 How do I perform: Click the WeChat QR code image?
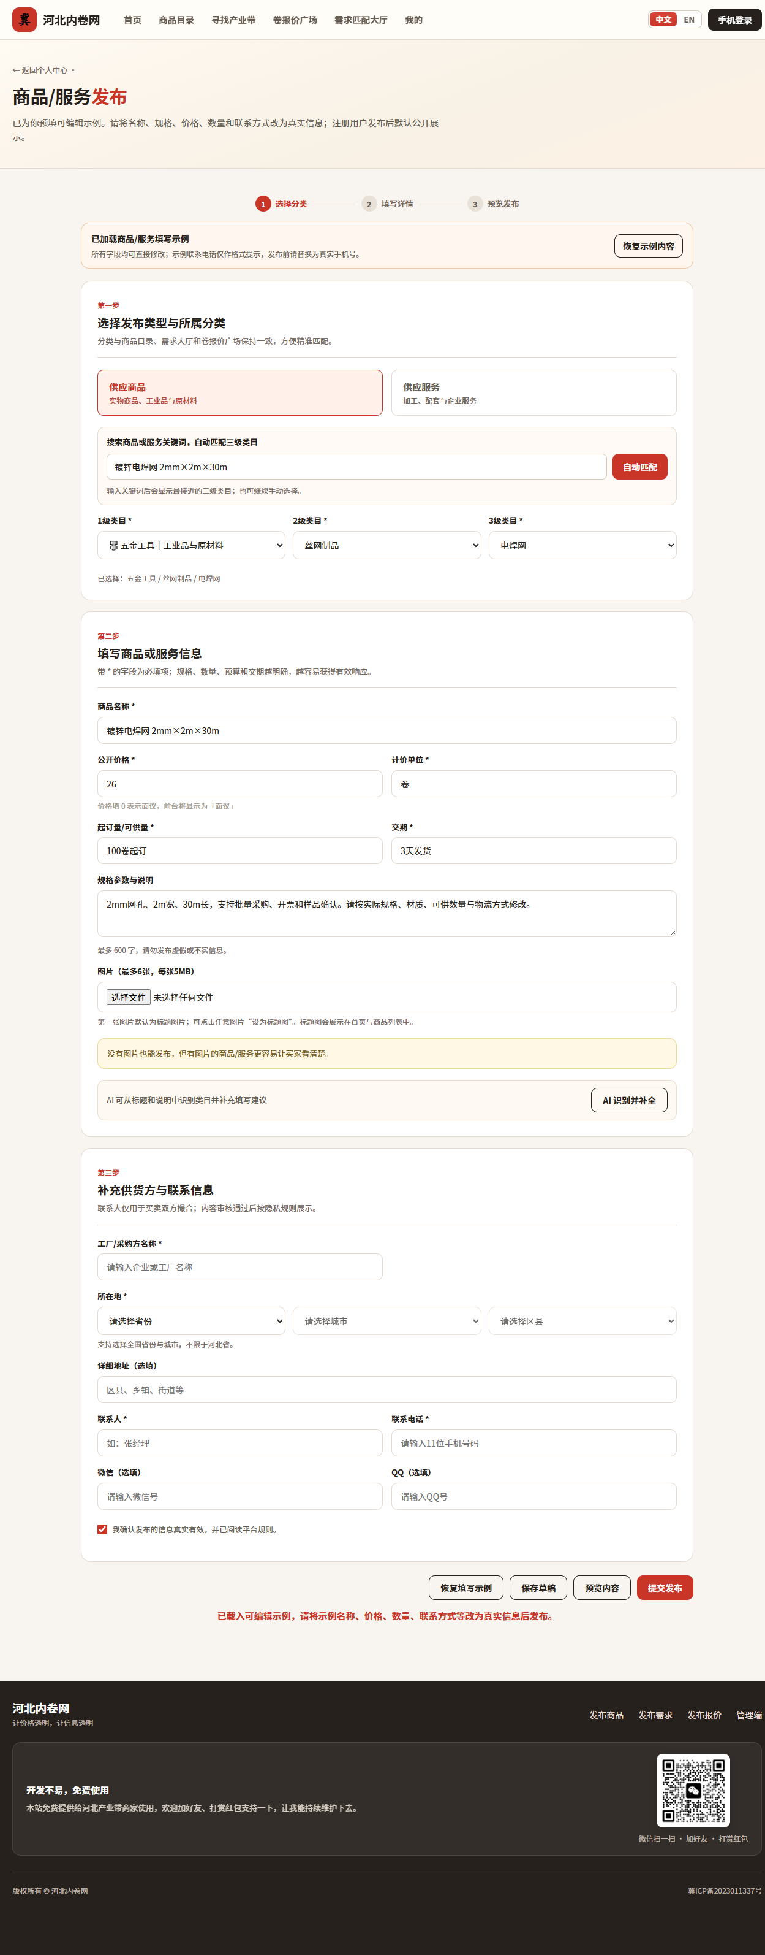(x=693, y=1790)
